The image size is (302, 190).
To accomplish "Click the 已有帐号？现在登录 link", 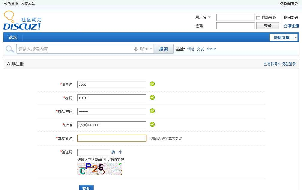I will click(x=280, y=64).
